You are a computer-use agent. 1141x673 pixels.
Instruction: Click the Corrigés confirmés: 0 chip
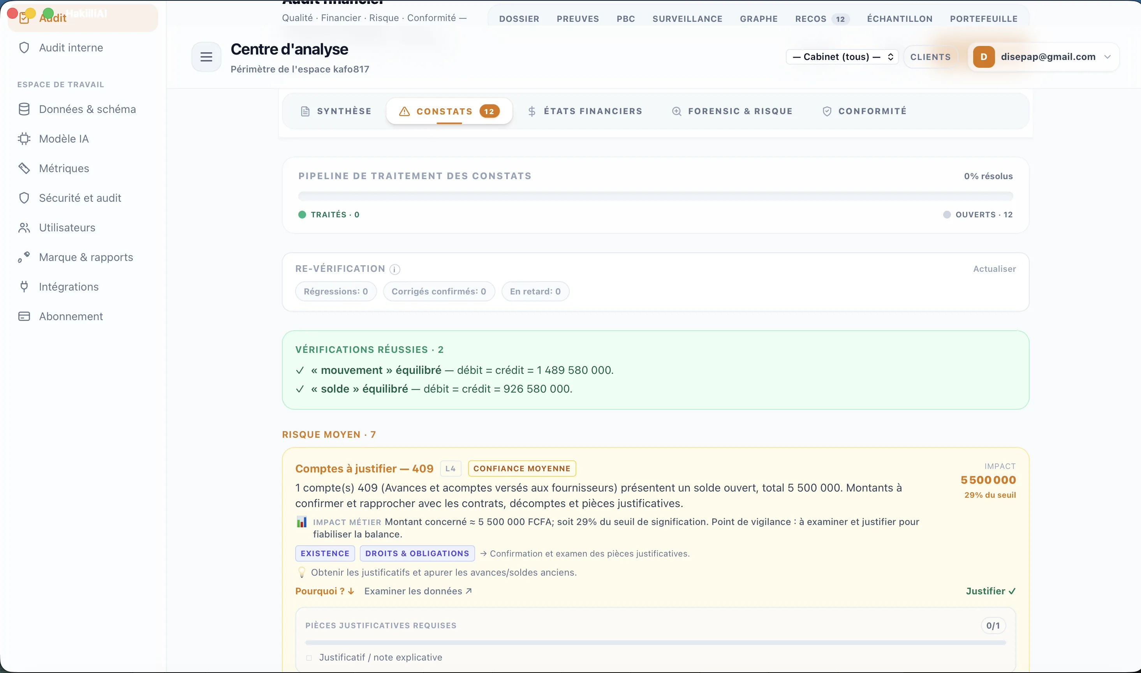click(x=438, y=291)
